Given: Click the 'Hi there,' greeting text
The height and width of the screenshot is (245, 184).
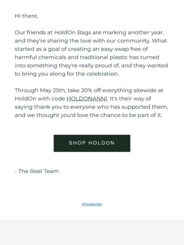Looking at the screenshot, I should pos(27,16).
